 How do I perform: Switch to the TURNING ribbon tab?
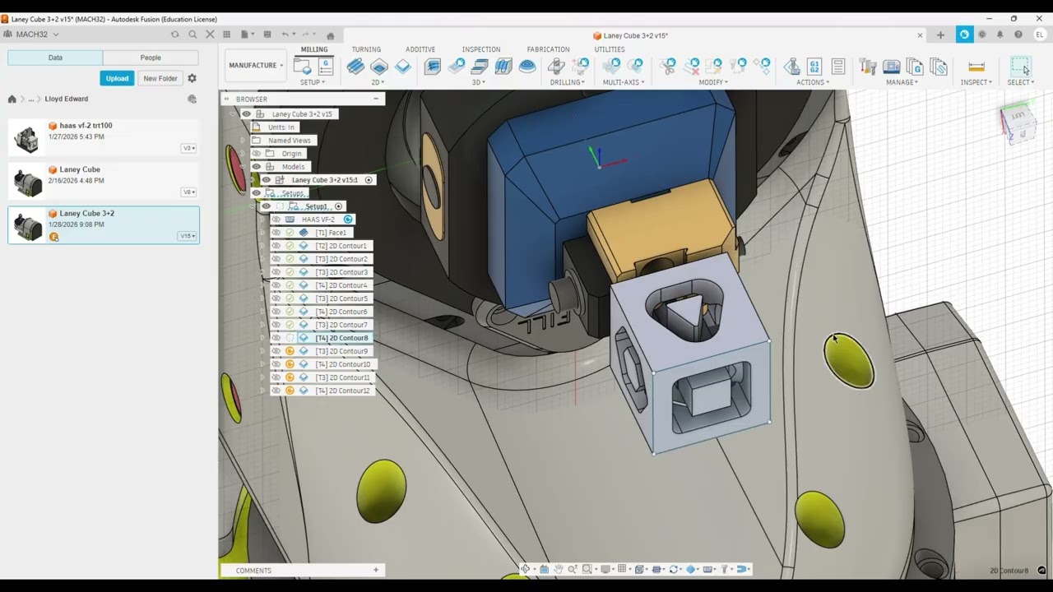[x=366, y=49]
